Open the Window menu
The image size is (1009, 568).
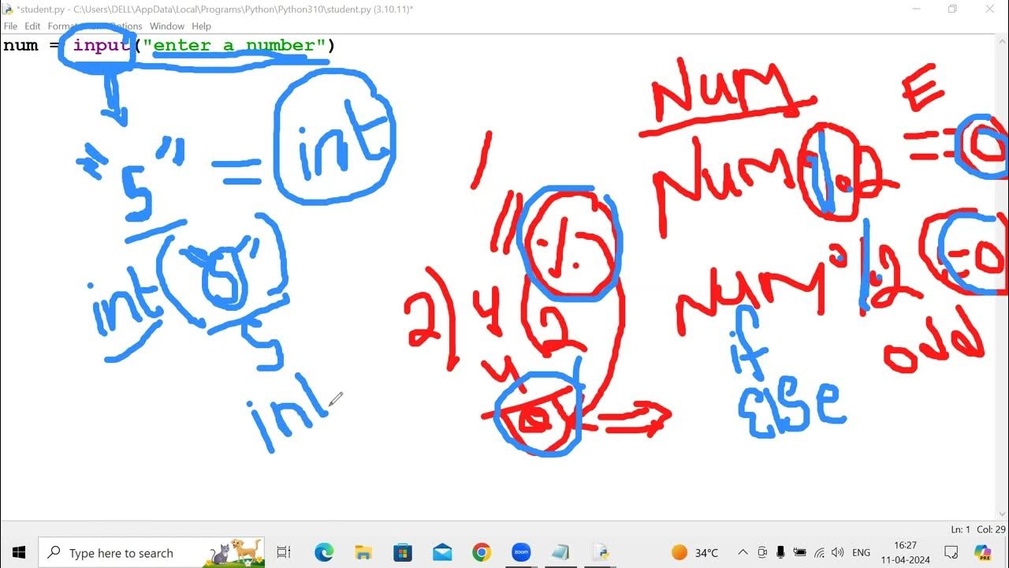[x=167, y=26]
